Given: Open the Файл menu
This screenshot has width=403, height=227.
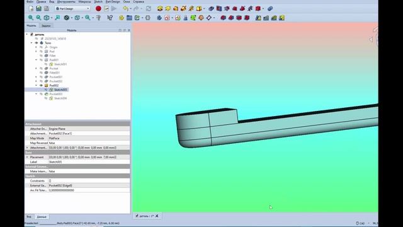Looking at the screenshot, I should tap(30, 1).
